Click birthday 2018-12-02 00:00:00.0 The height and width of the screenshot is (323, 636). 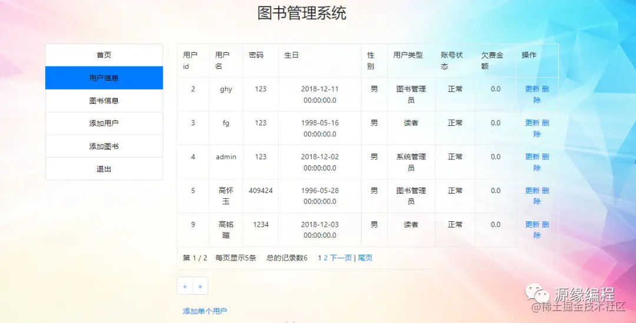pos(320,162)
